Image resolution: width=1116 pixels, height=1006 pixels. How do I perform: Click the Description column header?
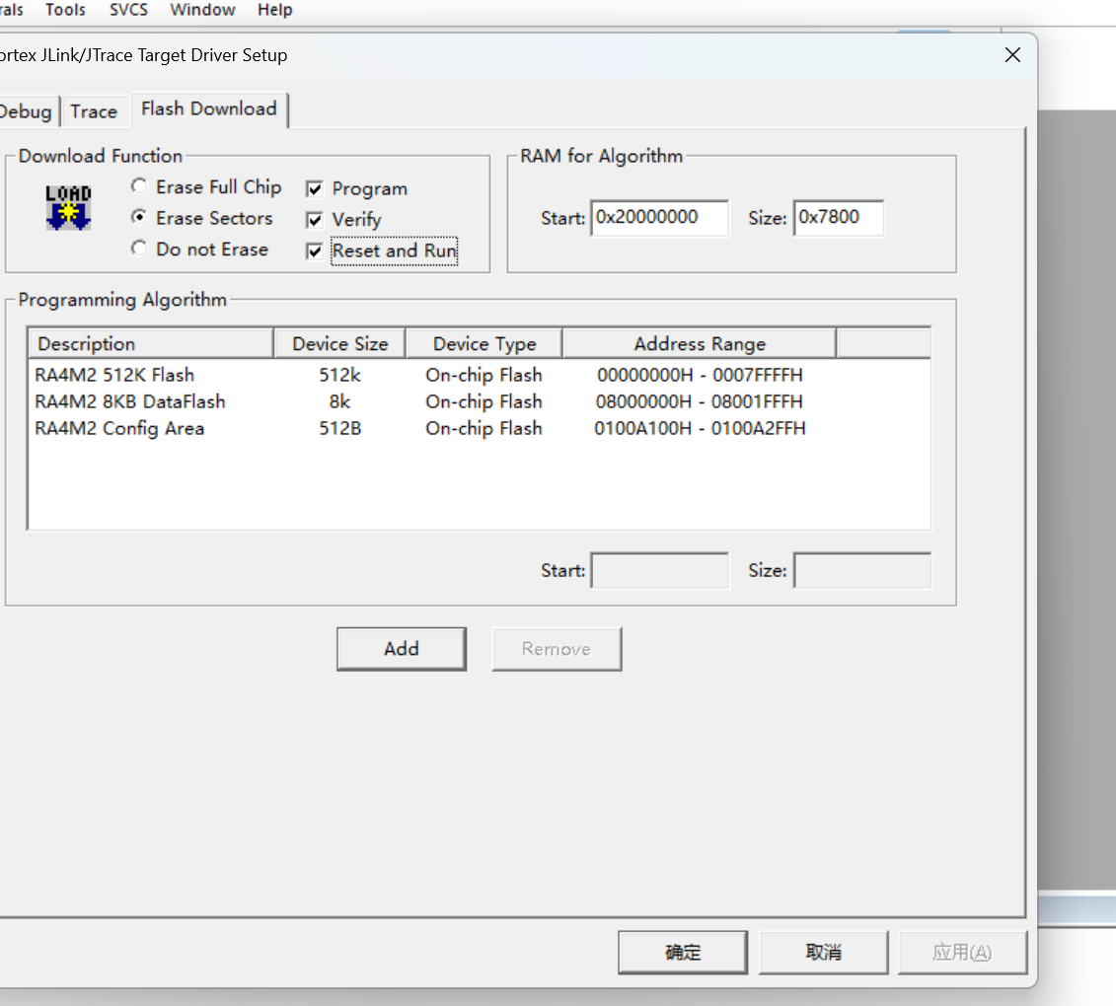pyautogui.click(x=151, y=343)
